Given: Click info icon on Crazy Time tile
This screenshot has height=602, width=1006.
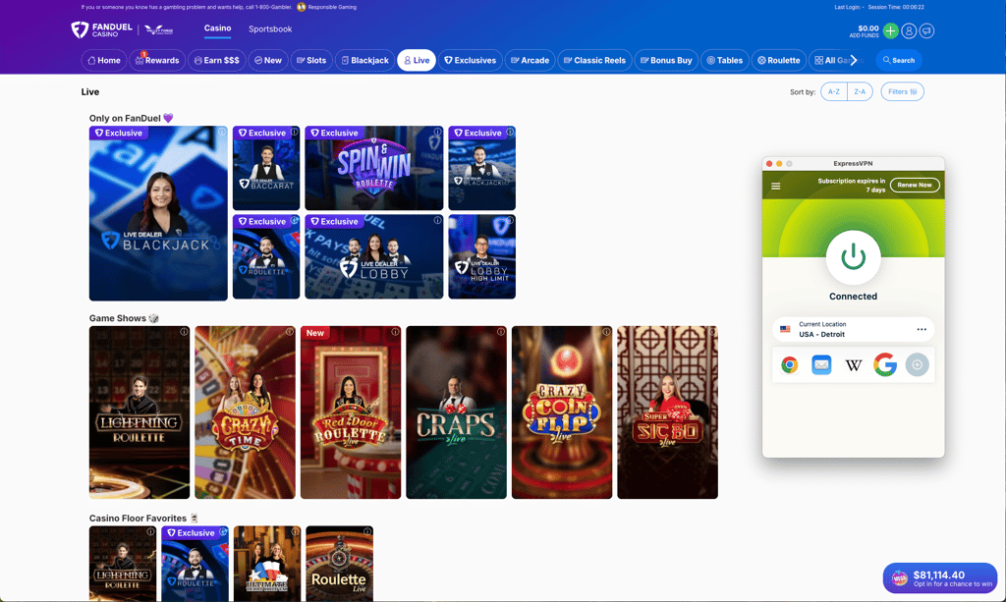Looking at the screenshot, I should click(290, 332).
